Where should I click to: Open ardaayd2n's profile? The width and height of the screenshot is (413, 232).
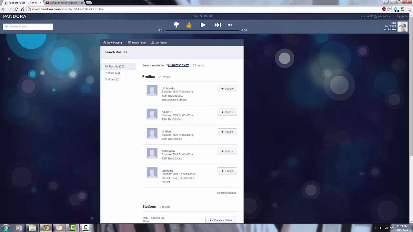(x=168, y=151)
